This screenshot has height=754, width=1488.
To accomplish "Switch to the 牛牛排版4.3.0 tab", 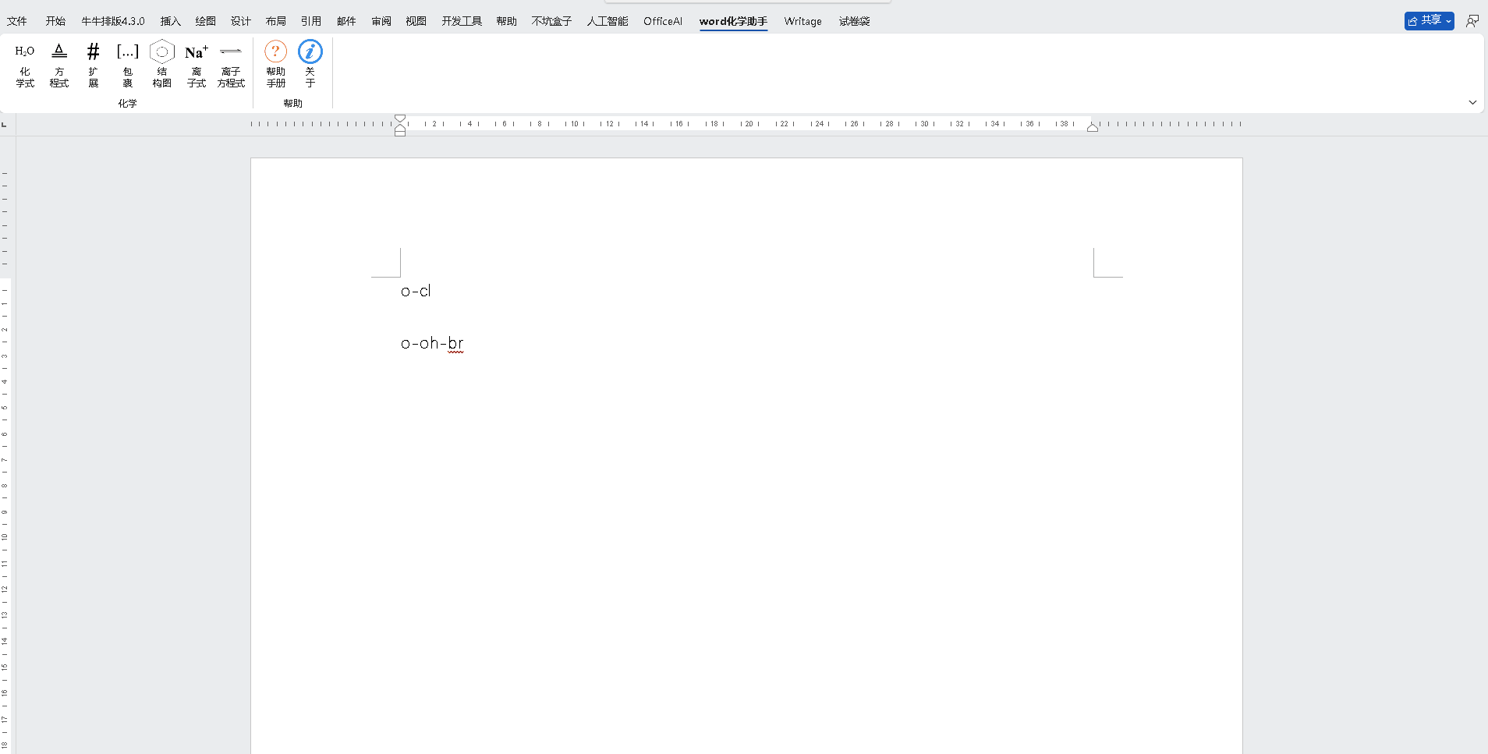I will pos(113,21).
